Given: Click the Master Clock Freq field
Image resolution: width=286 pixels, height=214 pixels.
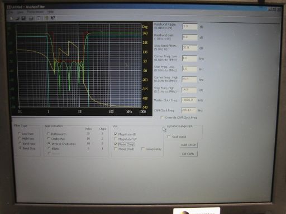Looking at the screenshot, I should (189, 100).
